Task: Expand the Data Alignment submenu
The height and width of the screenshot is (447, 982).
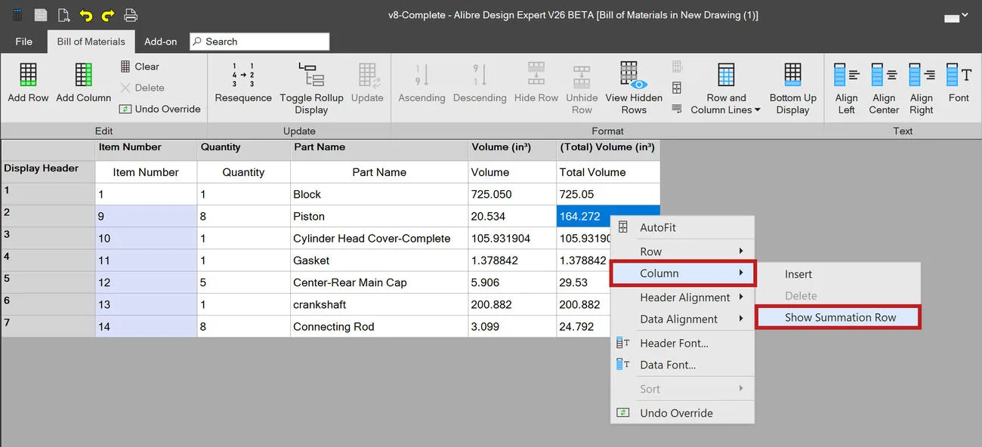Action: coord(683,319)
